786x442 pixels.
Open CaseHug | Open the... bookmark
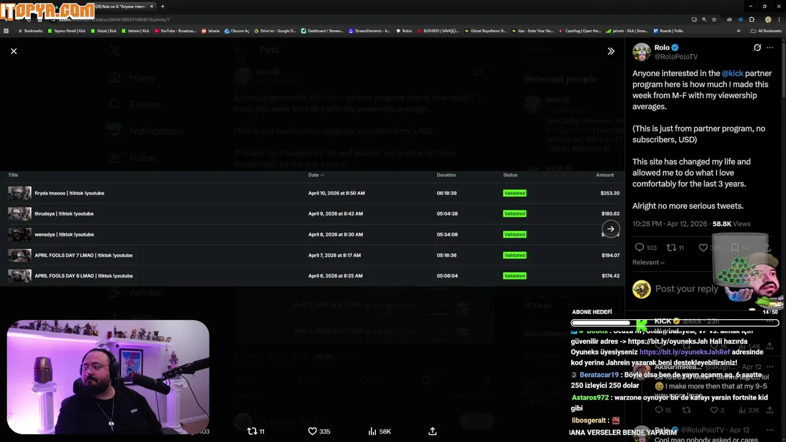click(580, 31)
